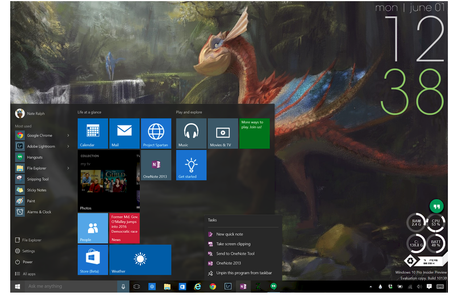Viewport: 453px width, 300px height.
Task: Click the BATT gauge widget
Action: click(436, 243)
